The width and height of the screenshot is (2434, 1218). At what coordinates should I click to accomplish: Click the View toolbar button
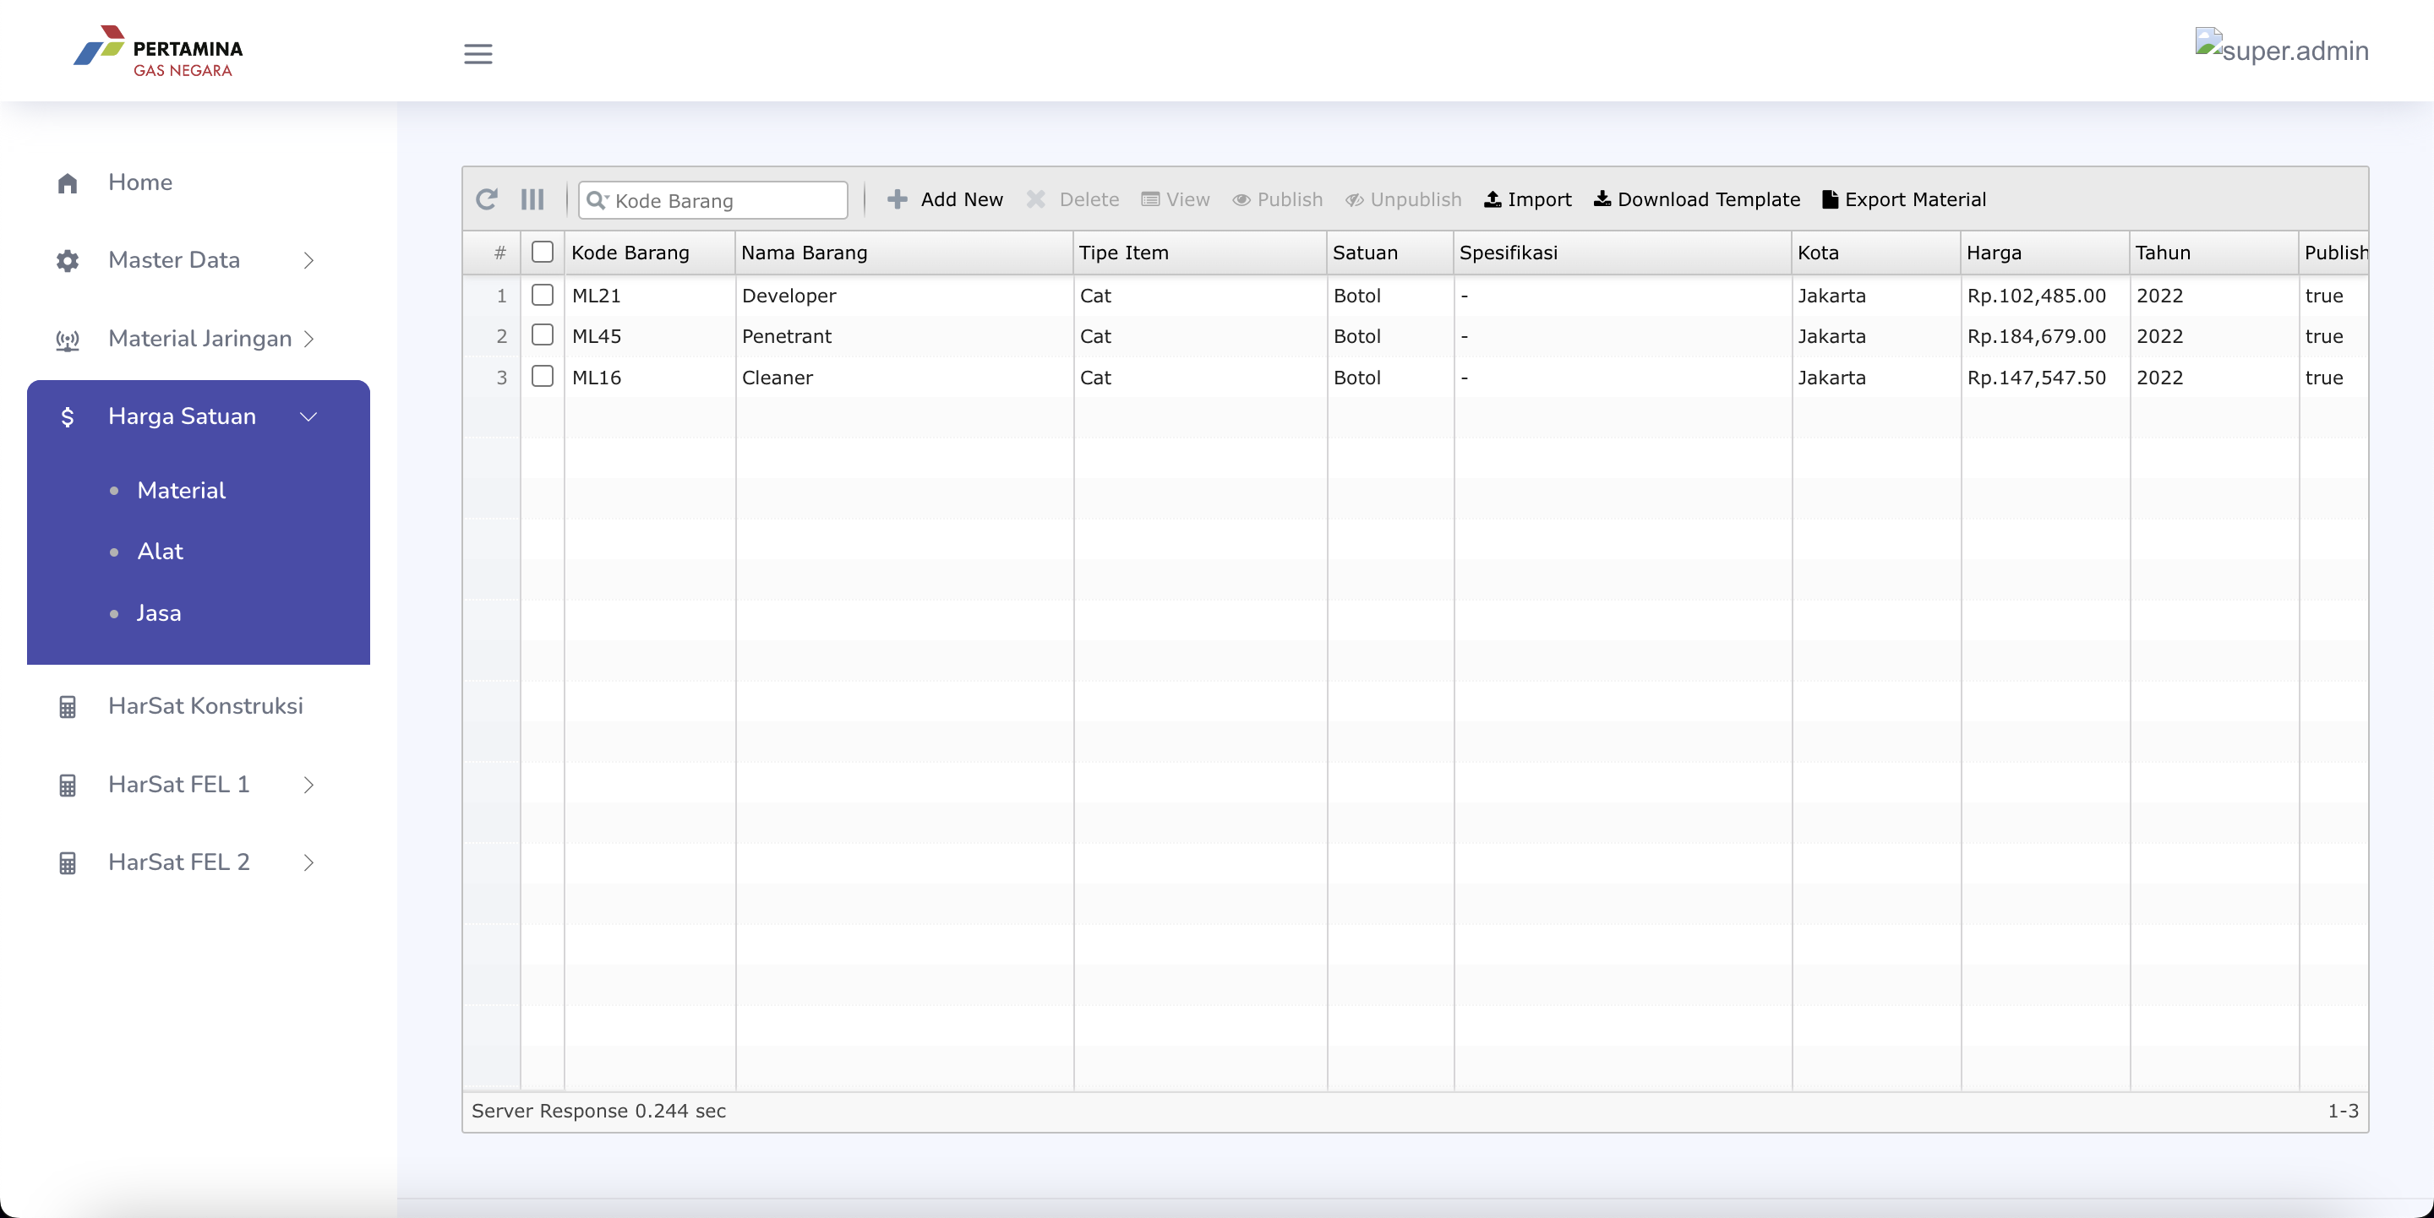pos(1176,199)
